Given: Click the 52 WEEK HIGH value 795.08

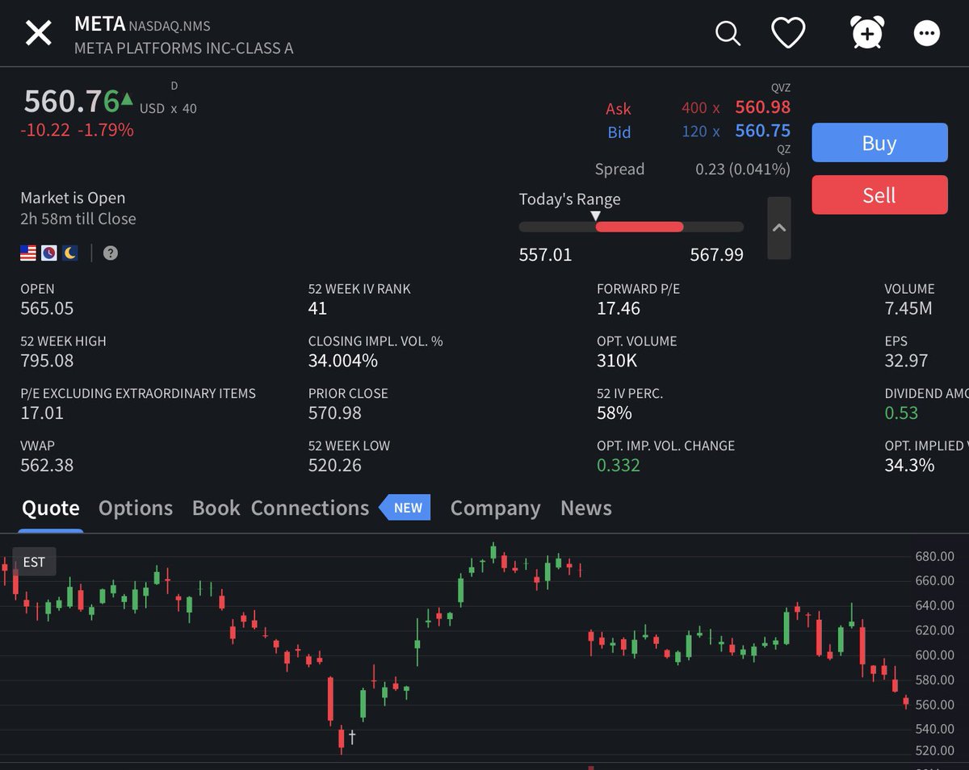Looking at the screenshot, I should pos(47,361).
